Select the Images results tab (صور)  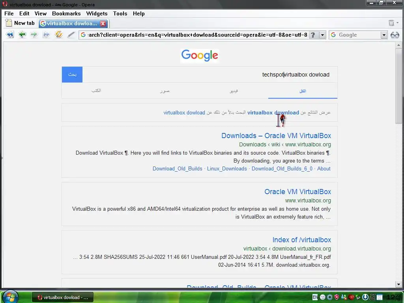point(165,91)
